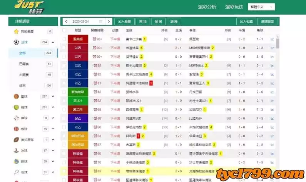The height and width of the screenshot is (182, 306).
Task: Open stats chart icon for 亞美超 match
Action: click(272, 39)
